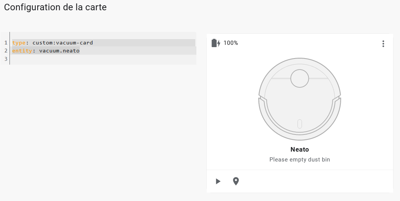This screenshot has height=201, width=400.
Task: Click the robot vacuum illustration
Action: pyautogui.click(x=300, y=99)
